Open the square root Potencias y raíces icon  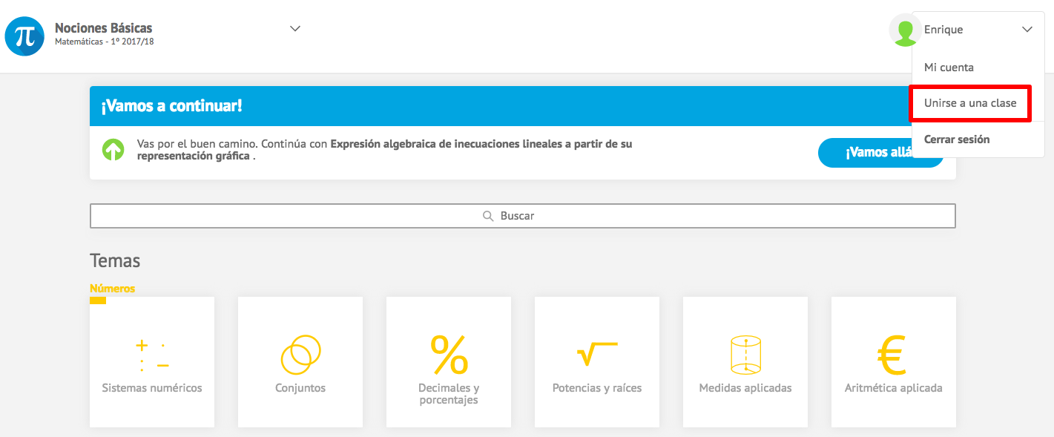point(597,353)
